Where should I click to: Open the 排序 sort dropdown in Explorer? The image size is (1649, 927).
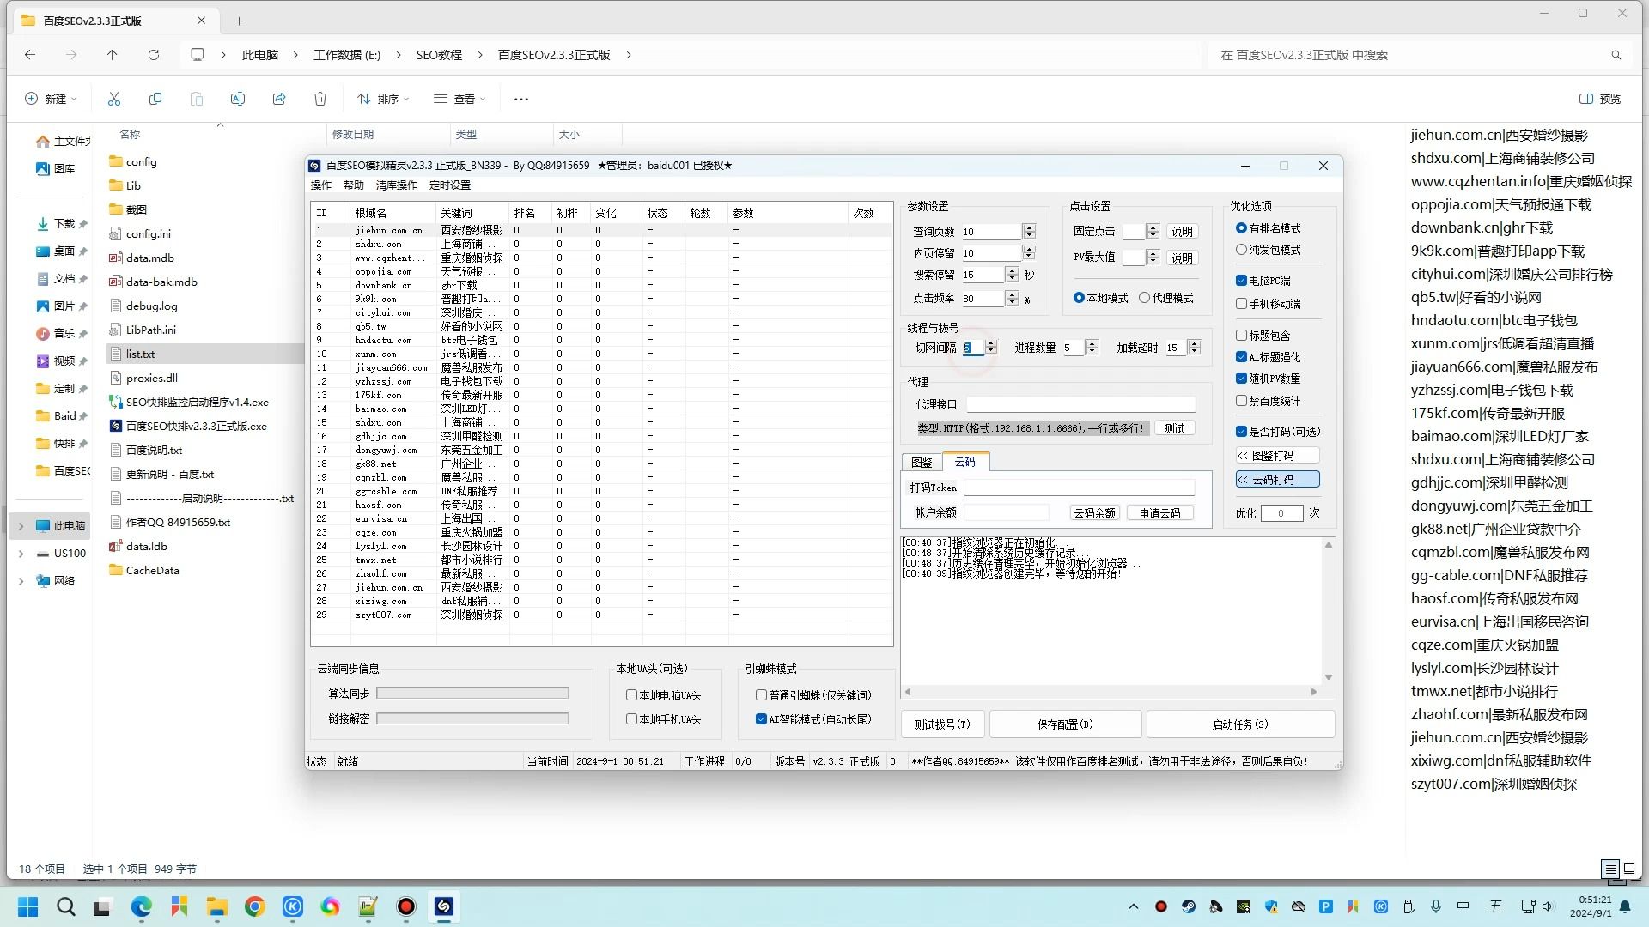[383, 99]
